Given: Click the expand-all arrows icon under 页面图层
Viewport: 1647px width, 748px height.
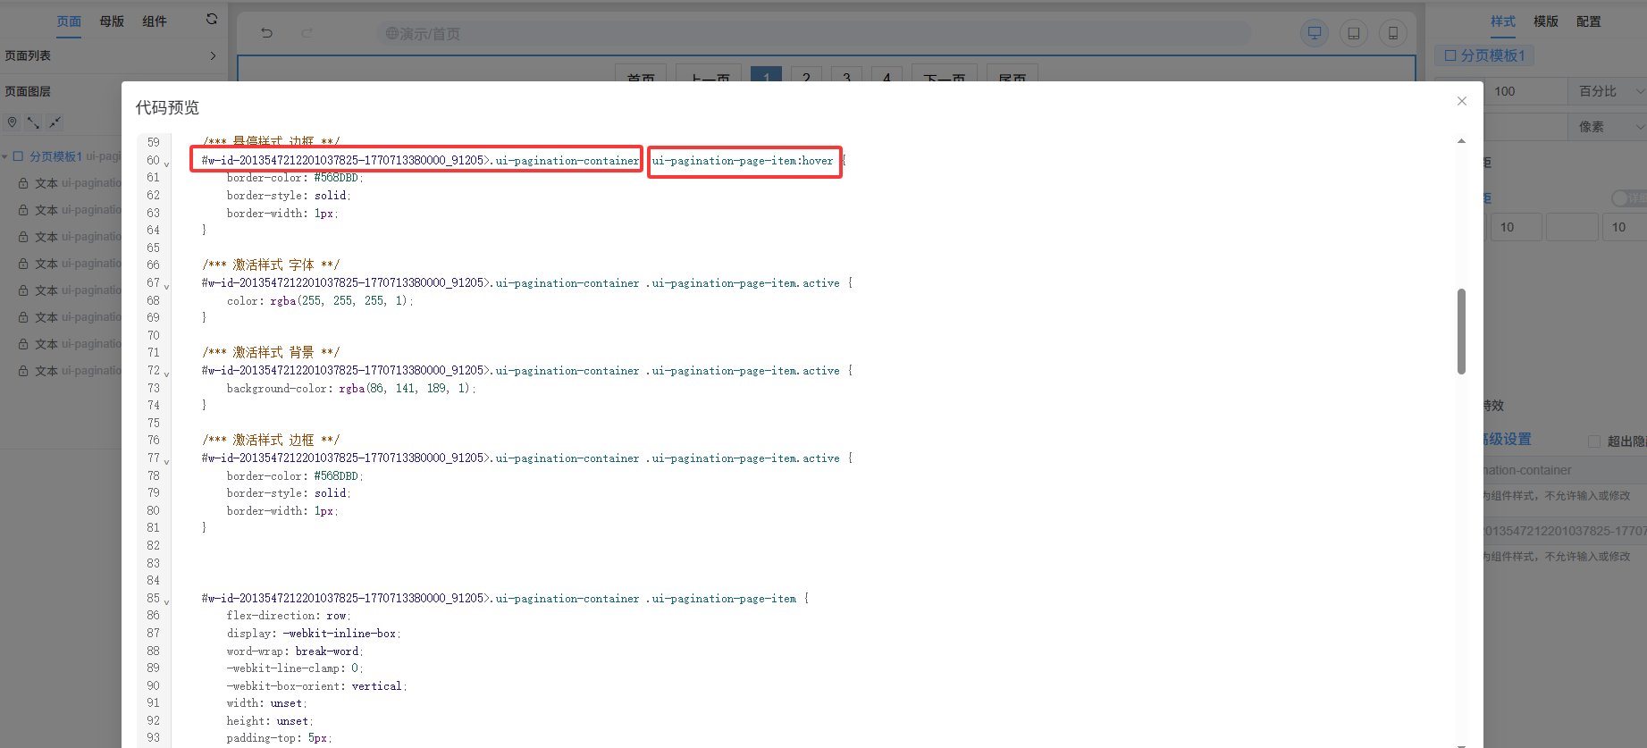Looking at the screenshot, I should [33, 122].
